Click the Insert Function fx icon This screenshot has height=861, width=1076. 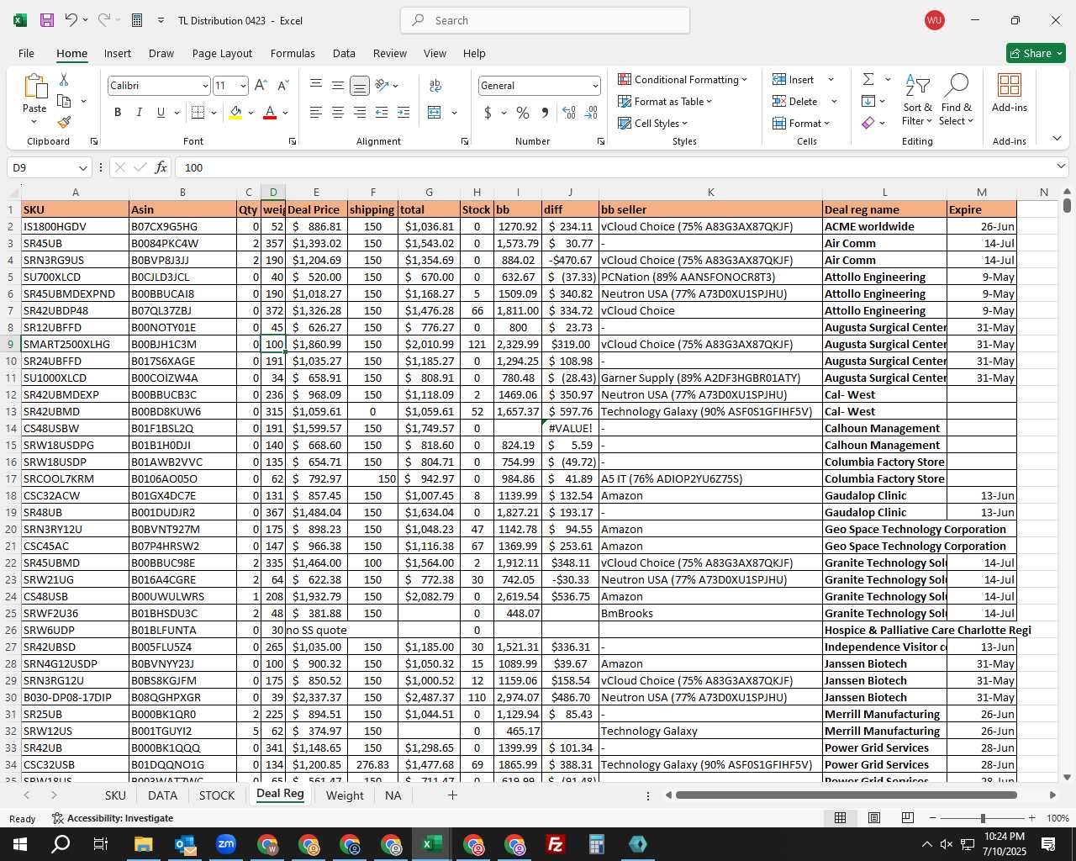[161, 167]
